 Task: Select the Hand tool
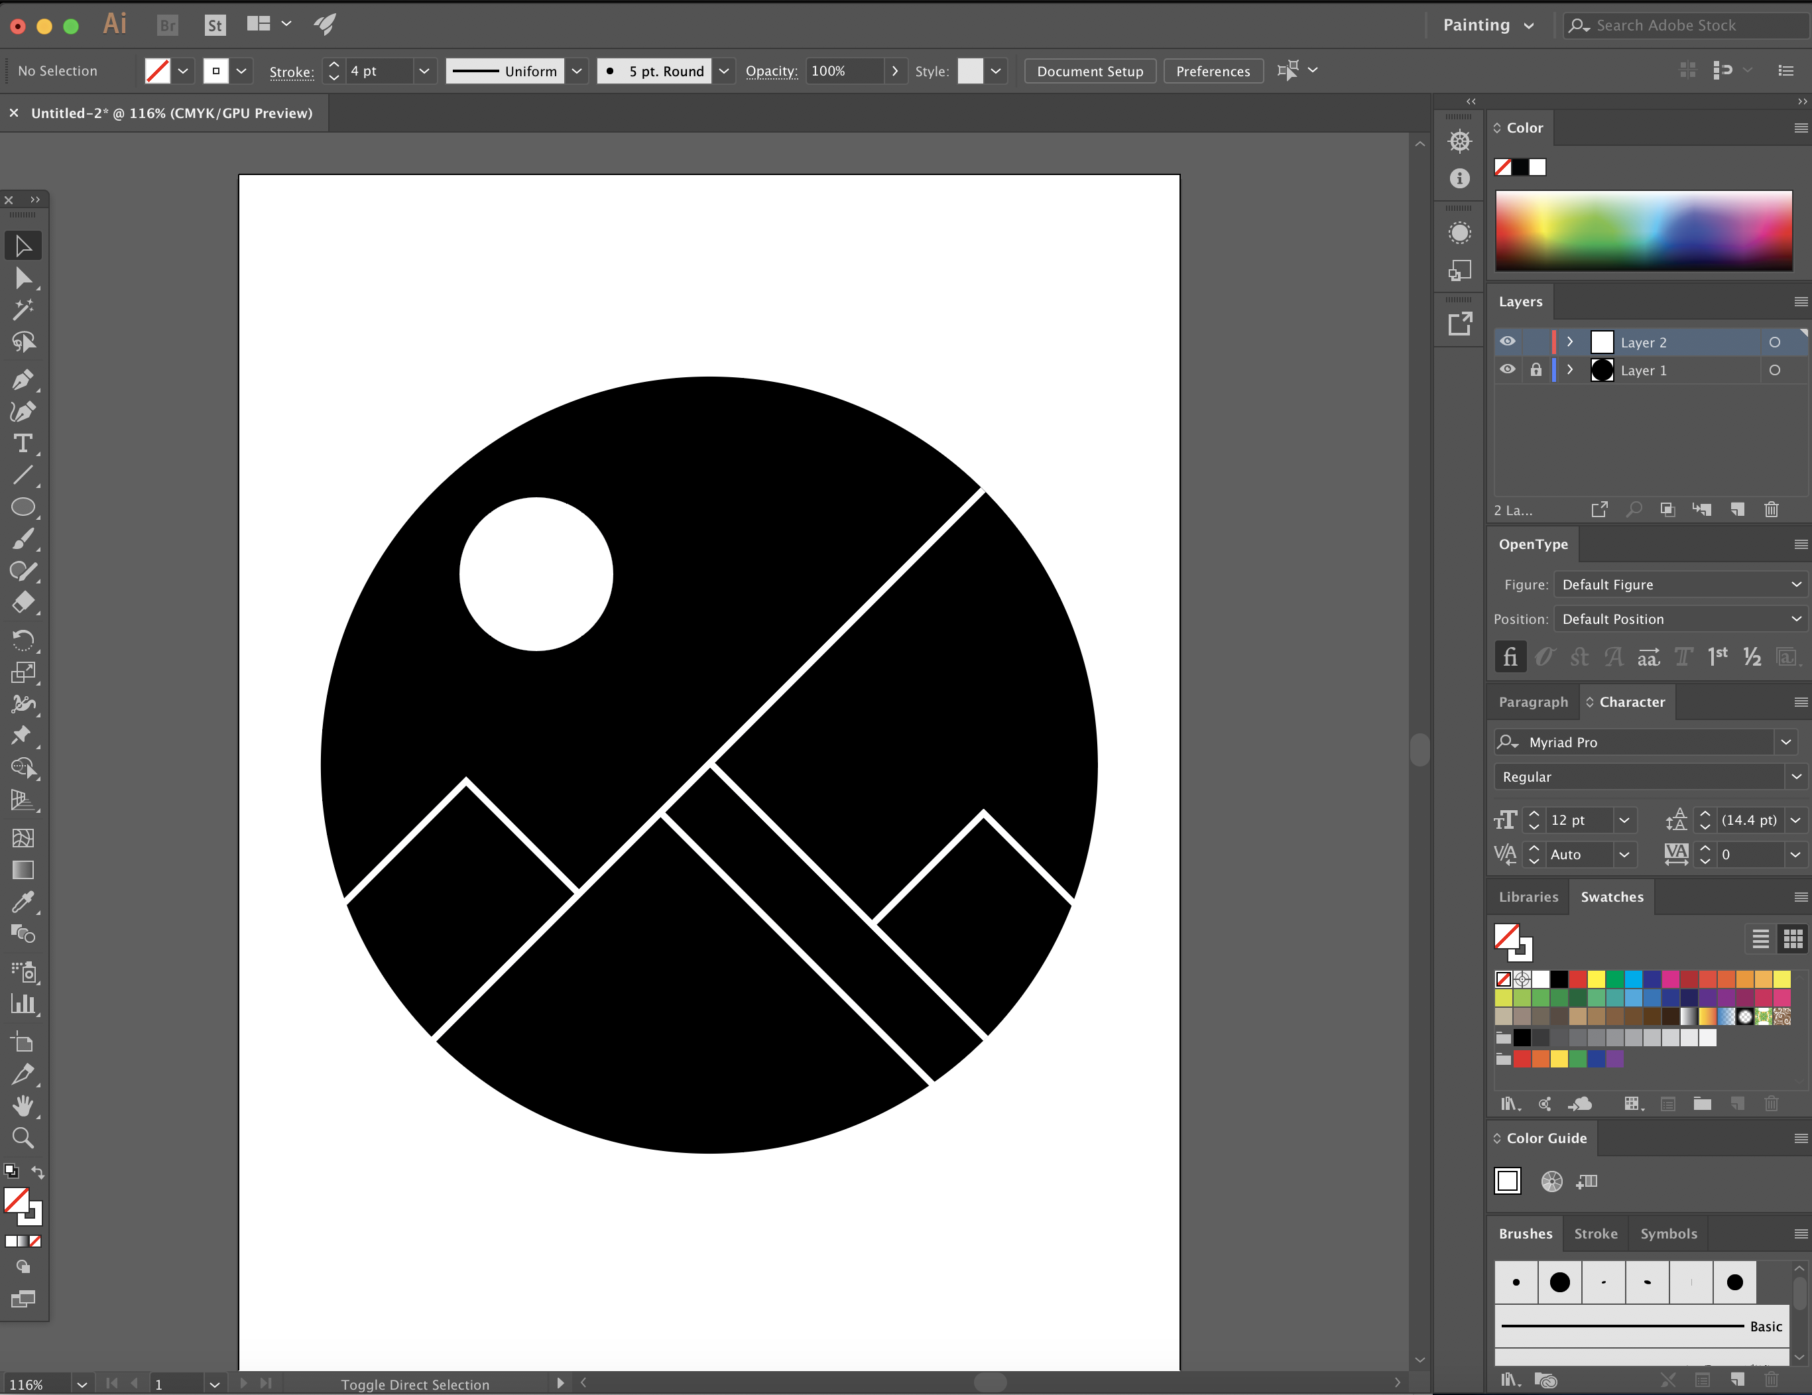click(x=23, y=1106)
